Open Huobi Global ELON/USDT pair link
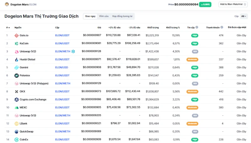The width and height of the screenshot is (251, 143). point(62,59)
